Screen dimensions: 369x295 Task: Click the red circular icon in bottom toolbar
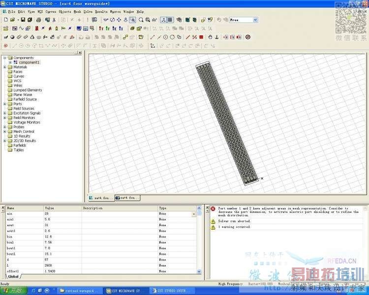pyautogui.click(x=5, y=46)
